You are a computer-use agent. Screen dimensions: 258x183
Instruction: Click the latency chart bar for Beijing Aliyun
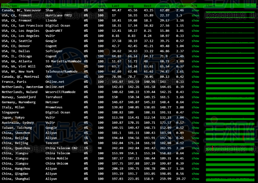(x=230, y=138)
